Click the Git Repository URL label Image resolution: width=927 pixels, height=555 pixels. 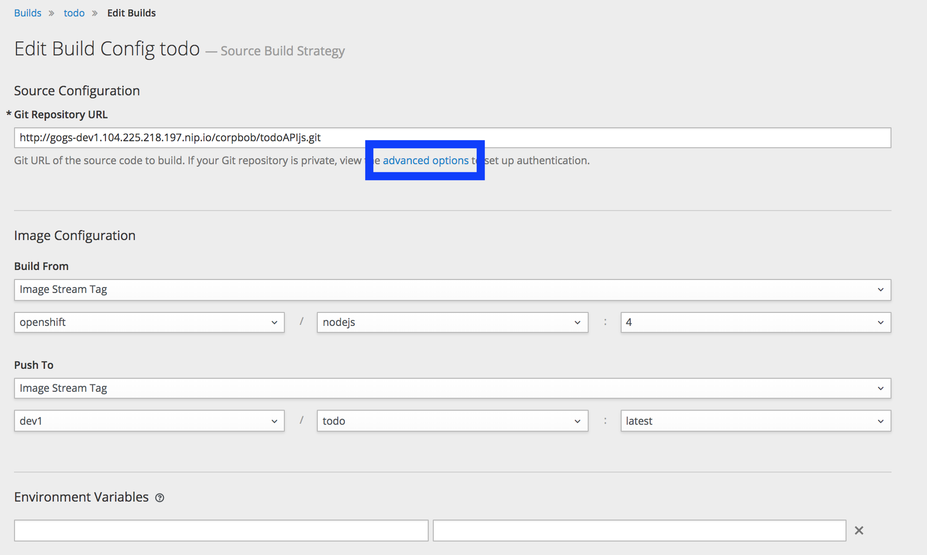60,114
